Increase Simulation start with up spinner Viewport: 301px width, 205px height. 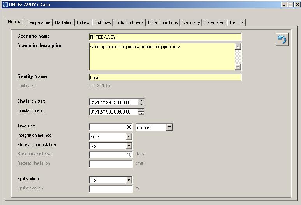pyautogui.click(x=141, y=101)
